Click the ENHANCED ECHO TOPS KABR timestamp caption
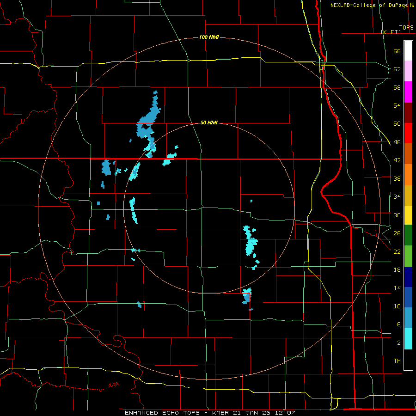 coord(210,413)
